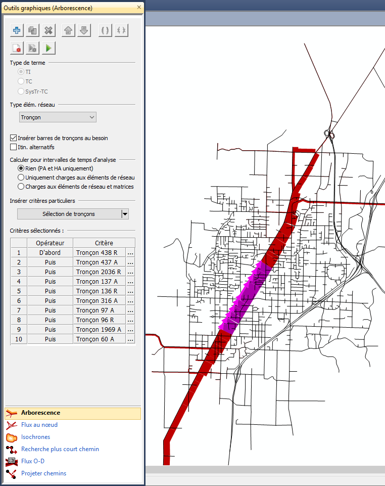This screenshot has height=486, width=385.
Task: Open the 'Tronçon' network element type dropdown
Action: 58,117
